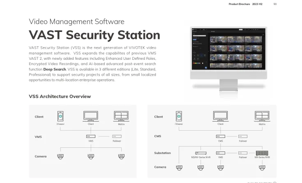Select the camera under NR-Series NVR
This screenshot has width=302, height=183.
(x=262, y=168)
